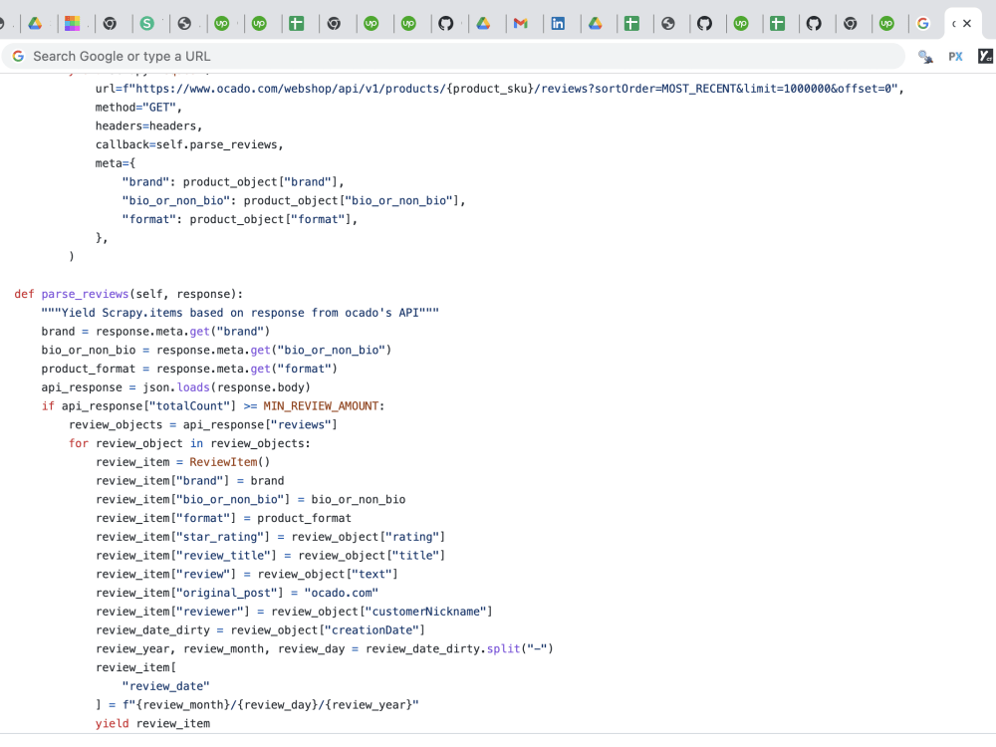Close the active browser tab

pyautogui.click(x=967, y=24)
